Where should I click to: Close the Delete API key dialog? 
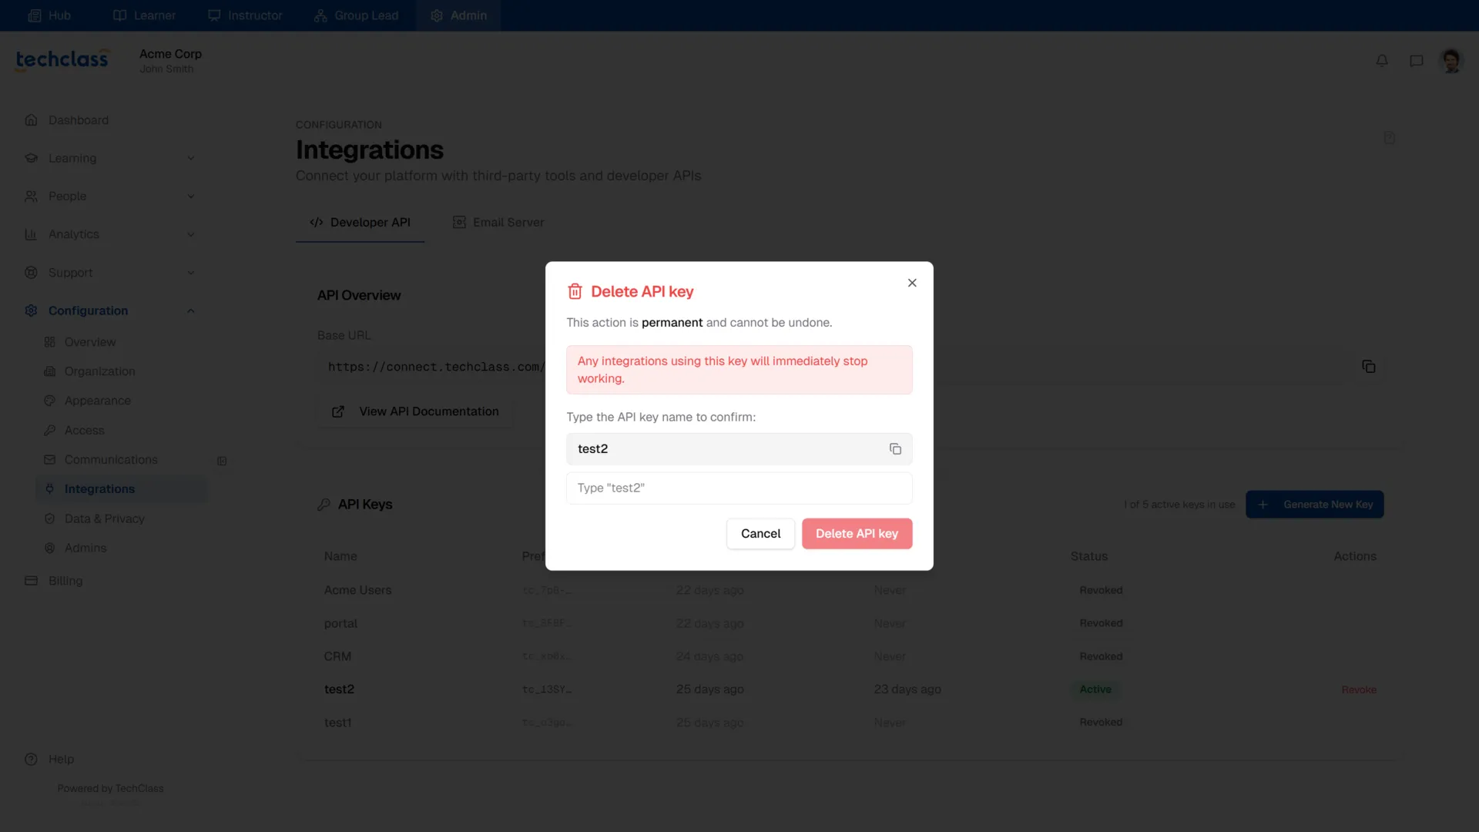[912, 283]
